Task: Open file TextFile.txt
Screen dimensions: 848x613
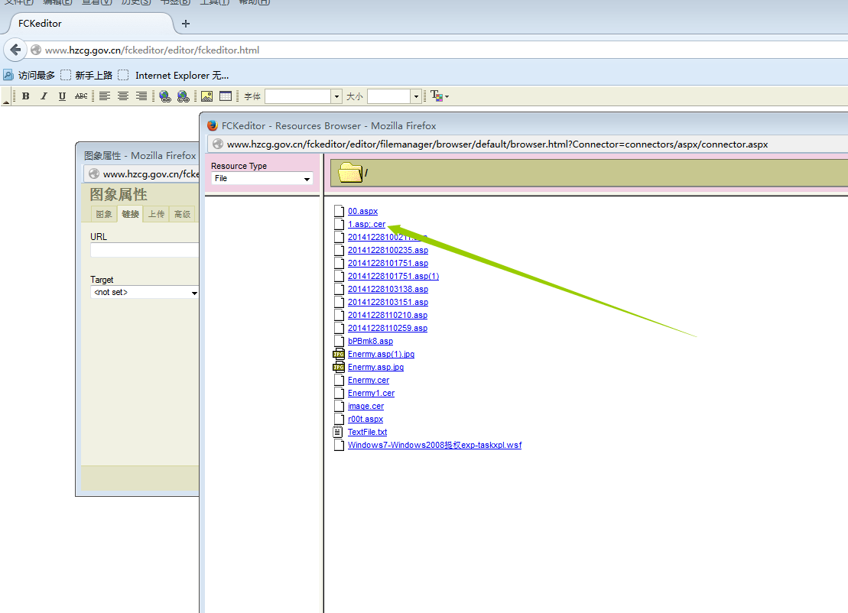Action: (x=367, y=431)
